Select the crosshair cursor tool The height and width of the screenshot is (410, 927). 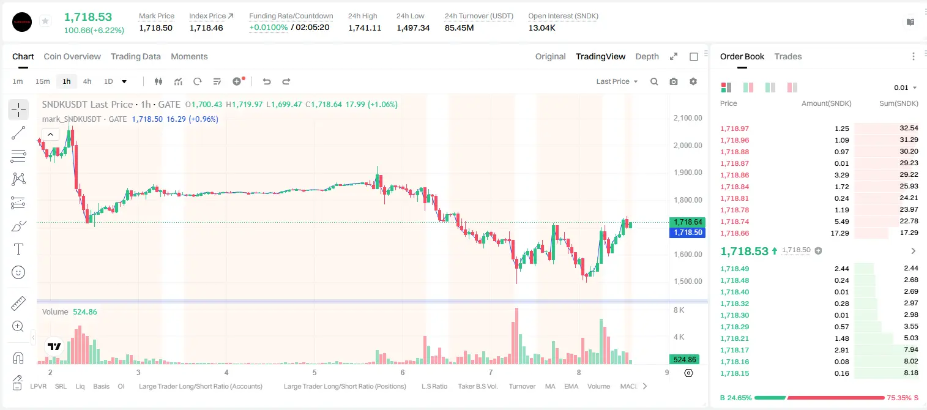(x=18, y=110)
